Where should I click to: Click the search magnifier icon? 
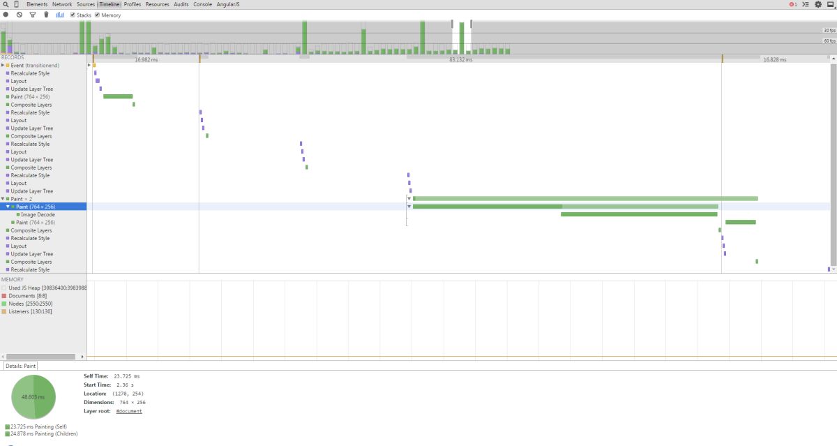pyautogui.click(x=6, y=4)
